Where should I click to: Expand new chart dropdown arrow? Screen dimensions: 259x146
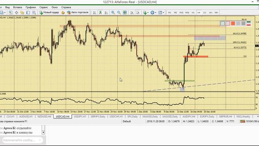pos(5,13)
